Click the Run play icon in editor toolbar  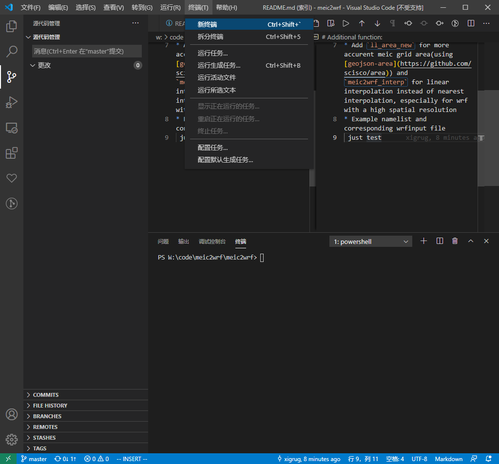346,23
